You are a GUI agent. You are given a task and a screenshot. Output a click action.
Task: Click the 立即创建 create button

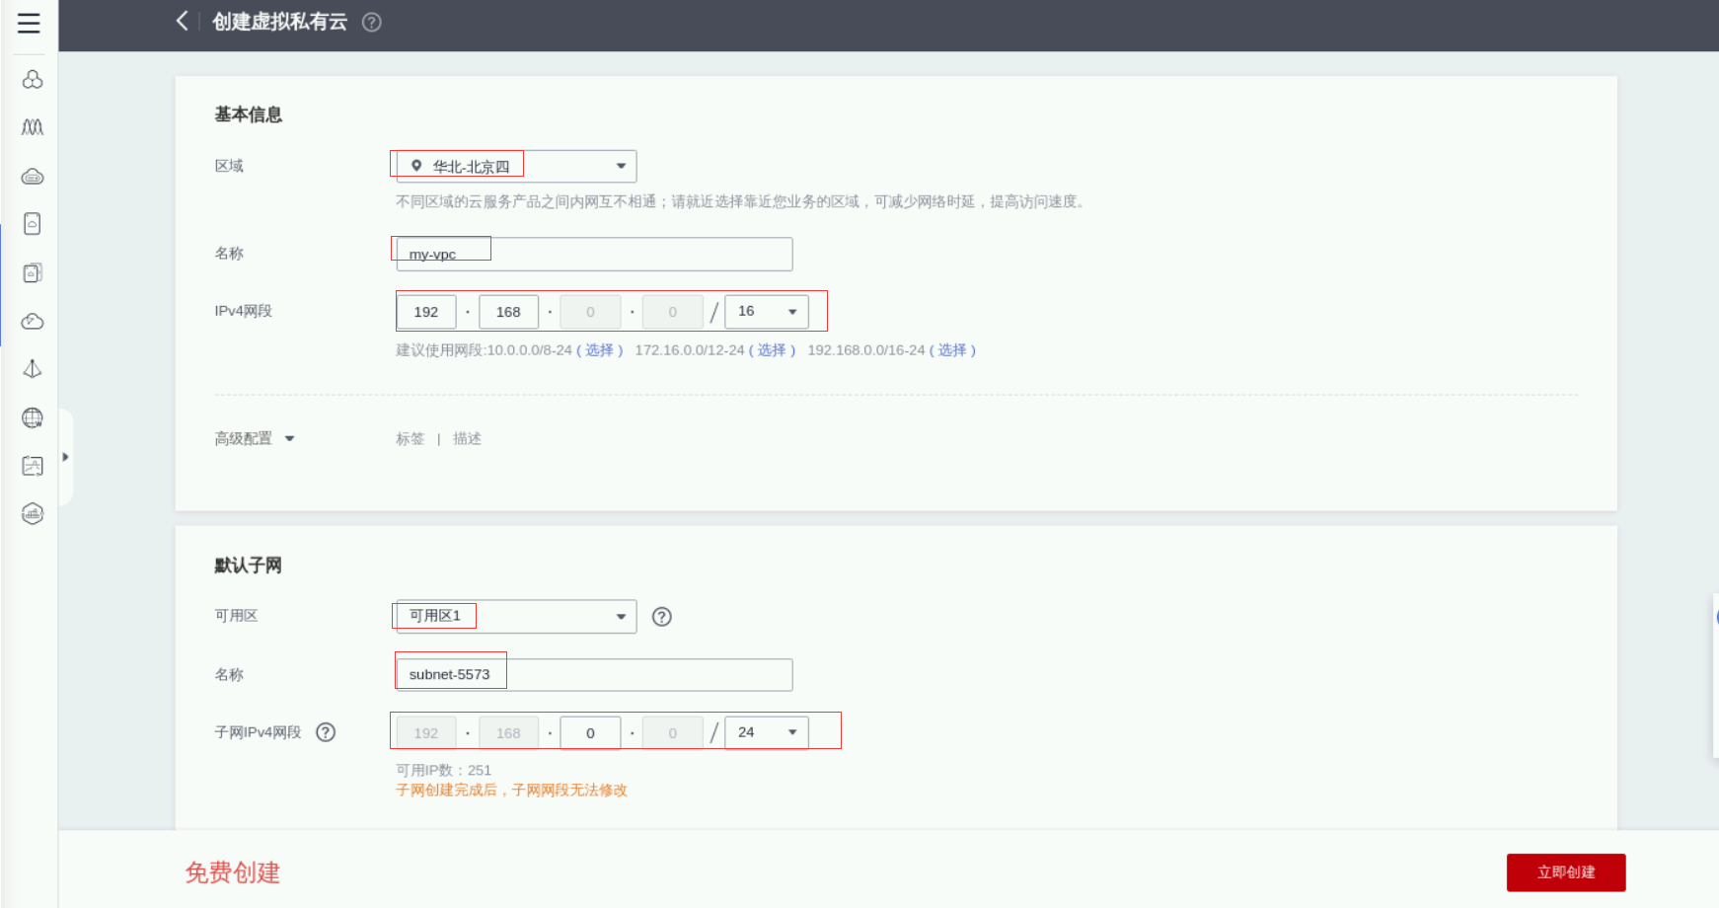1566,872
